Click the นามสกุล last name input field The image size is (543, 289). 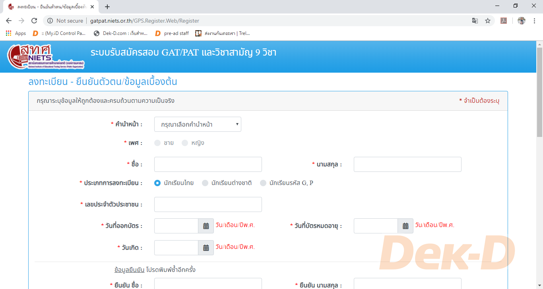click(407, 164)
